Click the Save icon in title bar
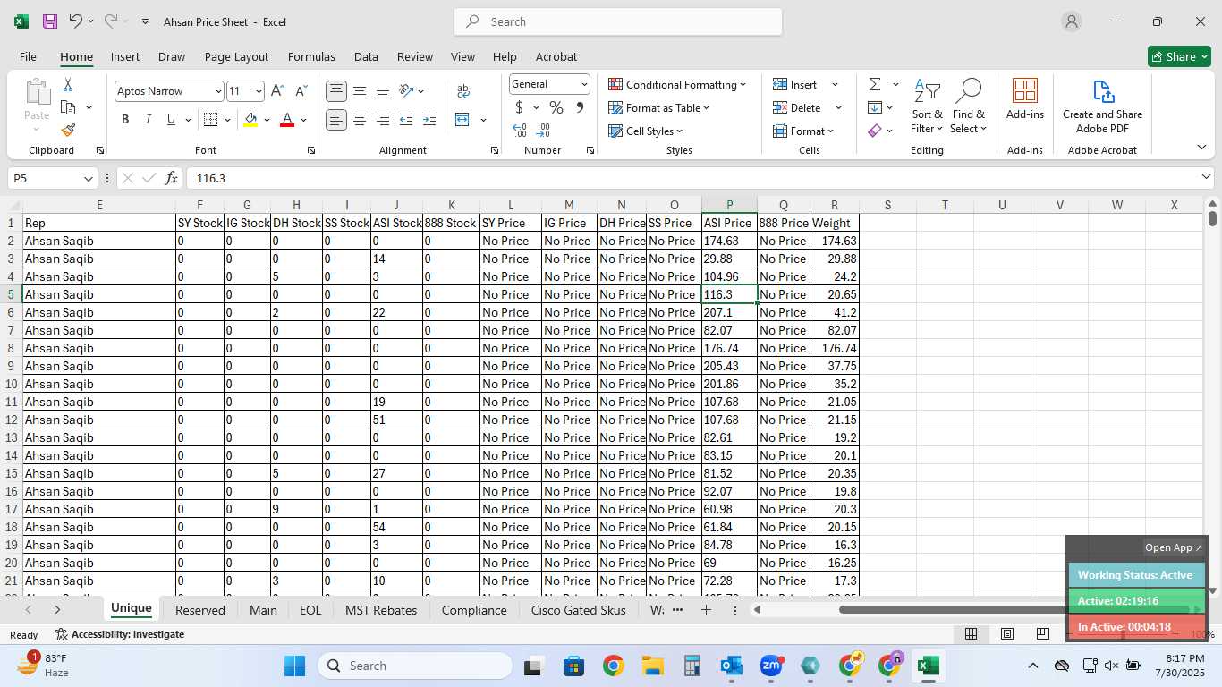Screen dimensions: 1222x687 tap(50, 21)
